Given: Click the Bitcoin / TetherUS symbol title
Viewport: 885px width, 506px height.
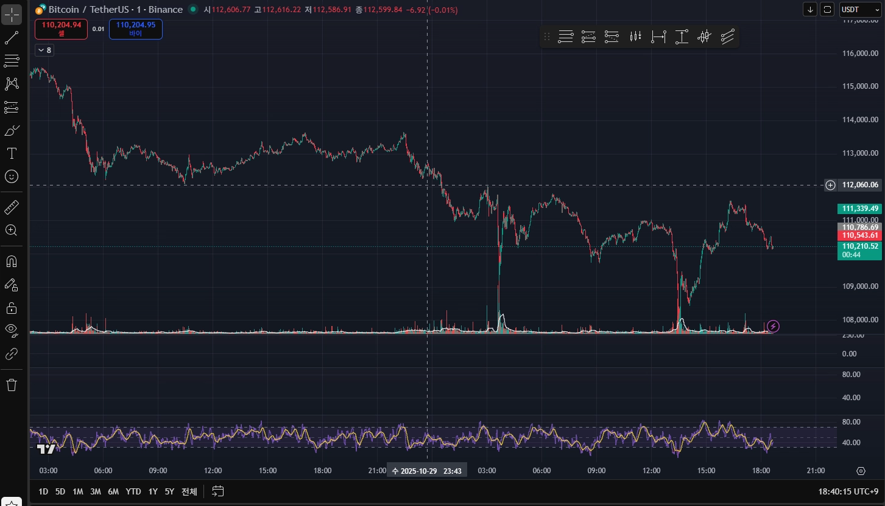Looking at the screenshot, I should point(115,10).
